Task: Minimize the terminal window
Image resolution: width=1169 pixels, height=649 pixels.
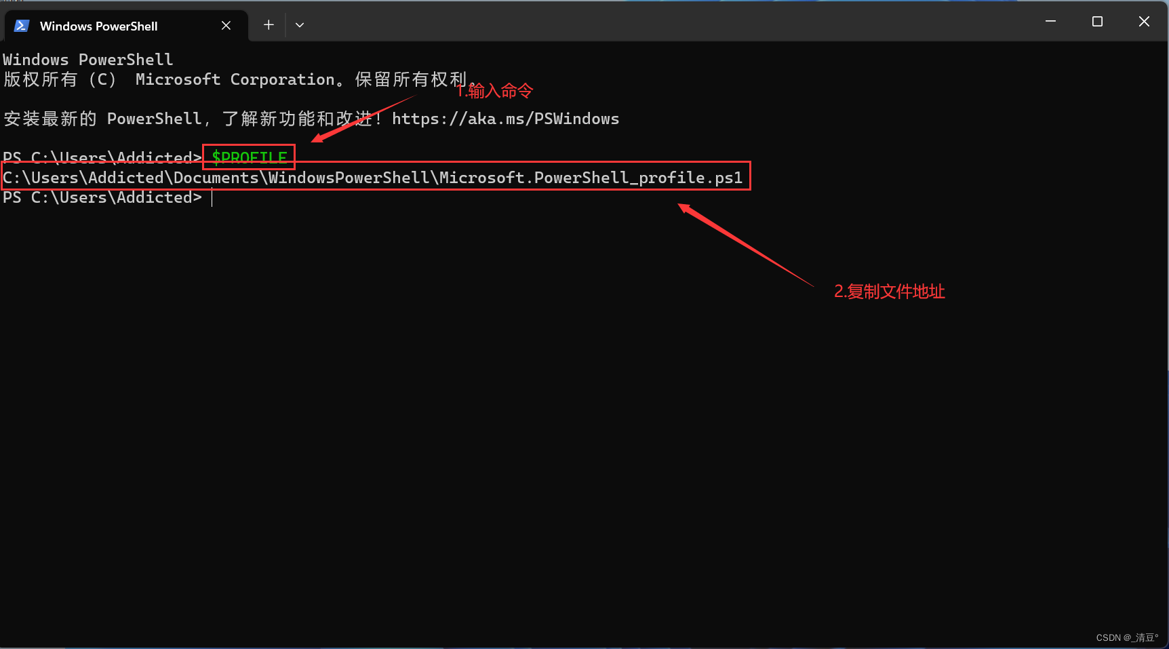Action: click(x=1050, y=21)
